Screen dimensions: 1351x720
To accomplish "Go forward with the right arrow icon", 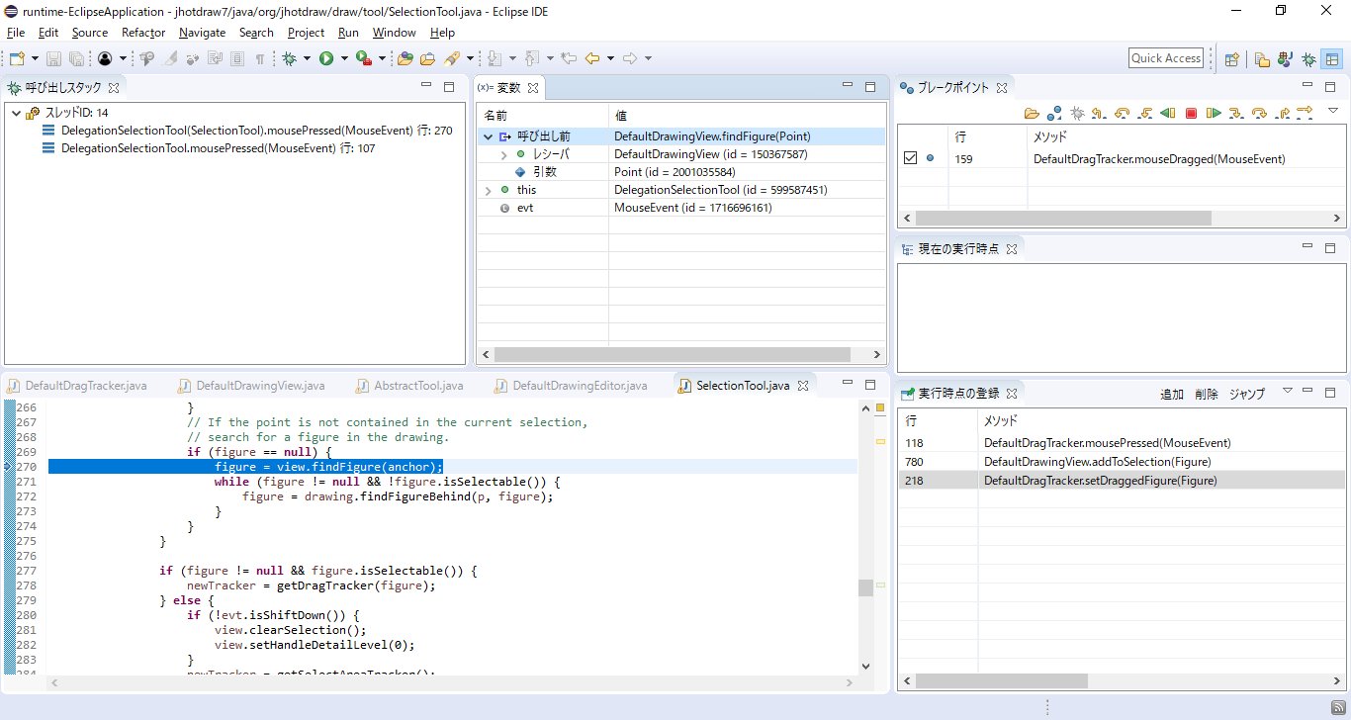I will (630, 58).
